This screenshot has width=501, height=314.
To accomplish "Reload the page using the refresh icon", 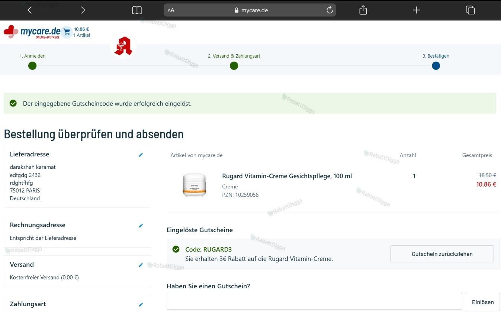I will (x=330, y=10).
